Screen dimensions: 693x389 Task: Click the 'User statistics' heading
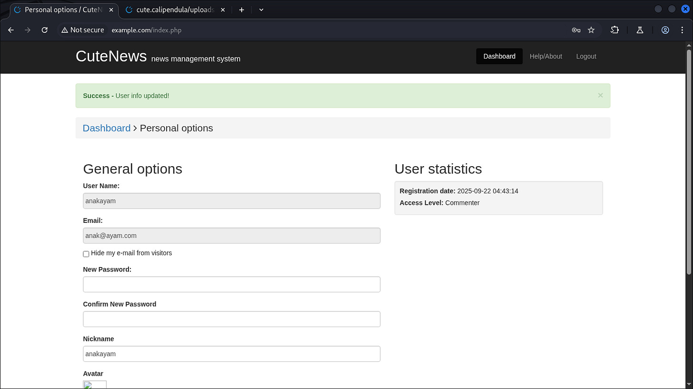(x=438, y=169)
